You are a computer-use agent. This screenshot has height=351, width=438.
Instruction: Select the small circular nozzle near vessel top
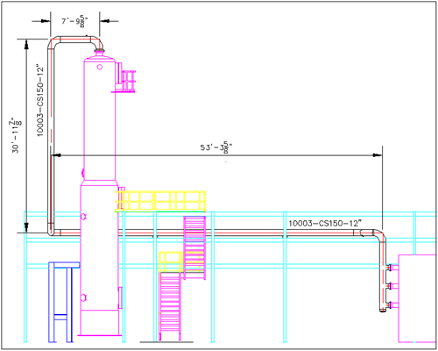100,68
